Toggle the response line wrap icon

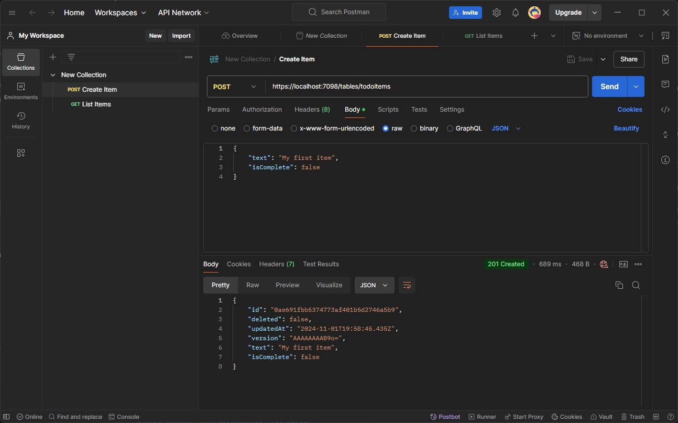[x=407, y=285]
